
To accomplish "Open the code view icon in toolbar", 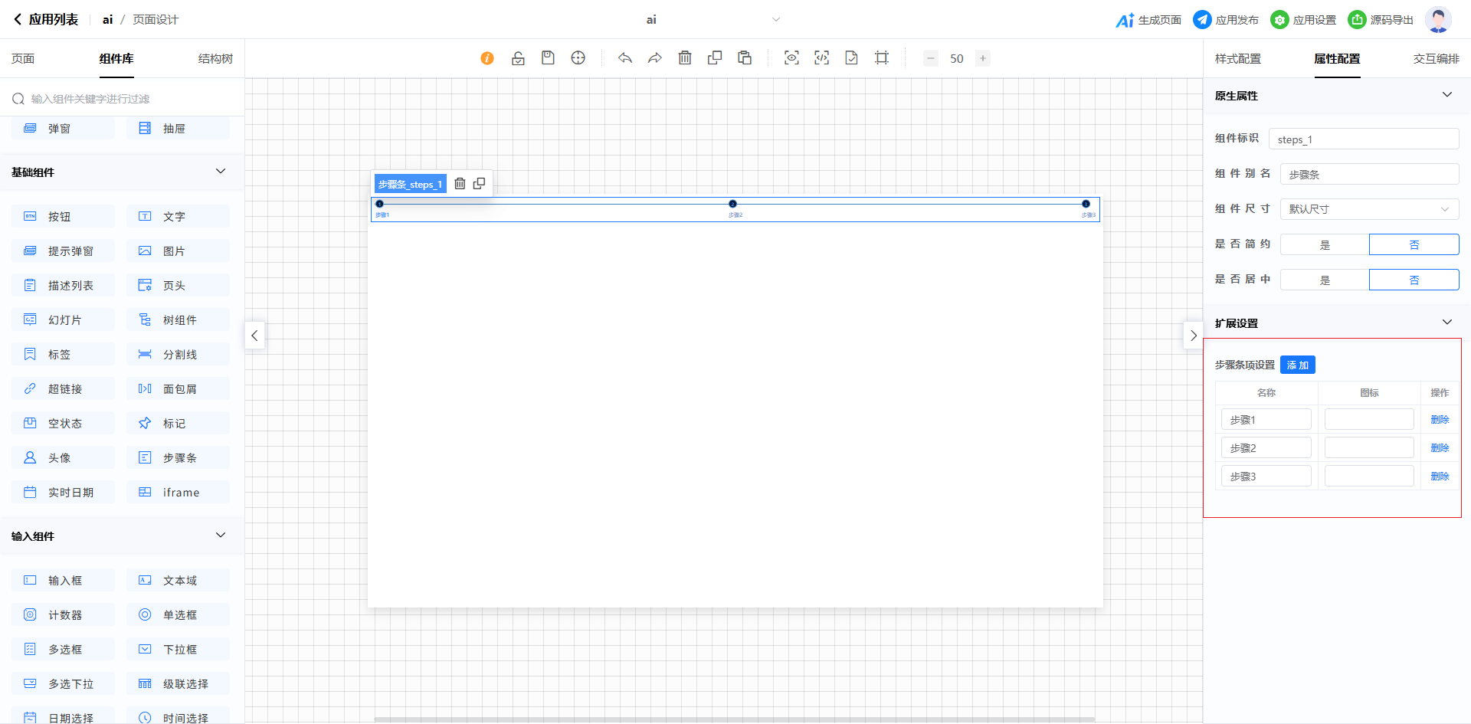I will pyautogui.click(x=821, y=58).
